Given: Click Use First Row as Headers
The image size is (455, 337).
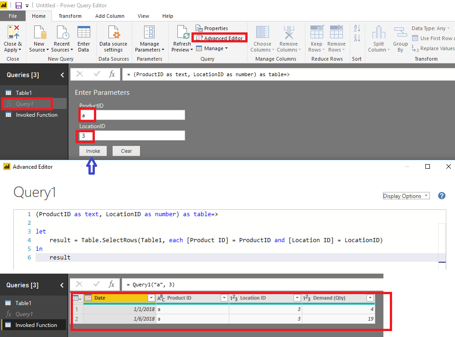Looking at the screenshot, I should 433,38.
